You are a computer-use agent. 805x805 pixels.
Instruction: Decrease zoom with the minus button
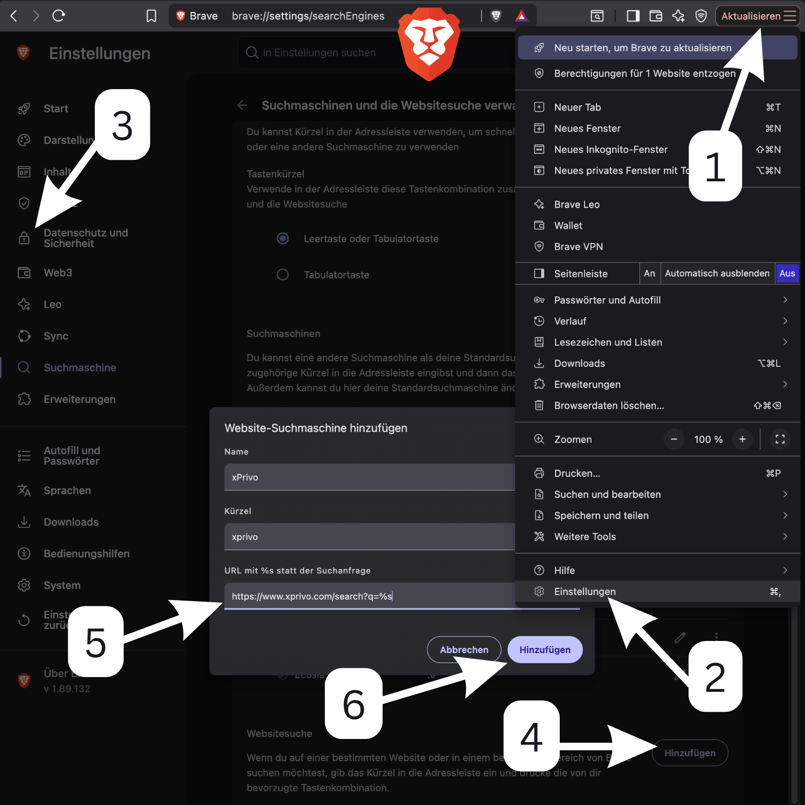pos(674,439)
